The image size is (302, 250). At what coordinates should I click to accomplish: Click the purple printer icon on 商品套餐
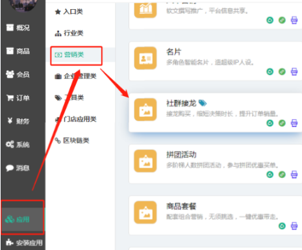pos(294,226)
